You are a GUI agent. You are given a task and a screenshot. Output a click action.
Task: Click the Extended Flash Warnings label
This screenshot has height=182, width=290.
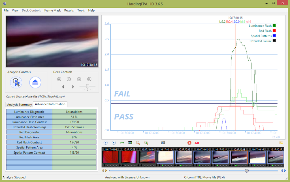pos(29,127)
